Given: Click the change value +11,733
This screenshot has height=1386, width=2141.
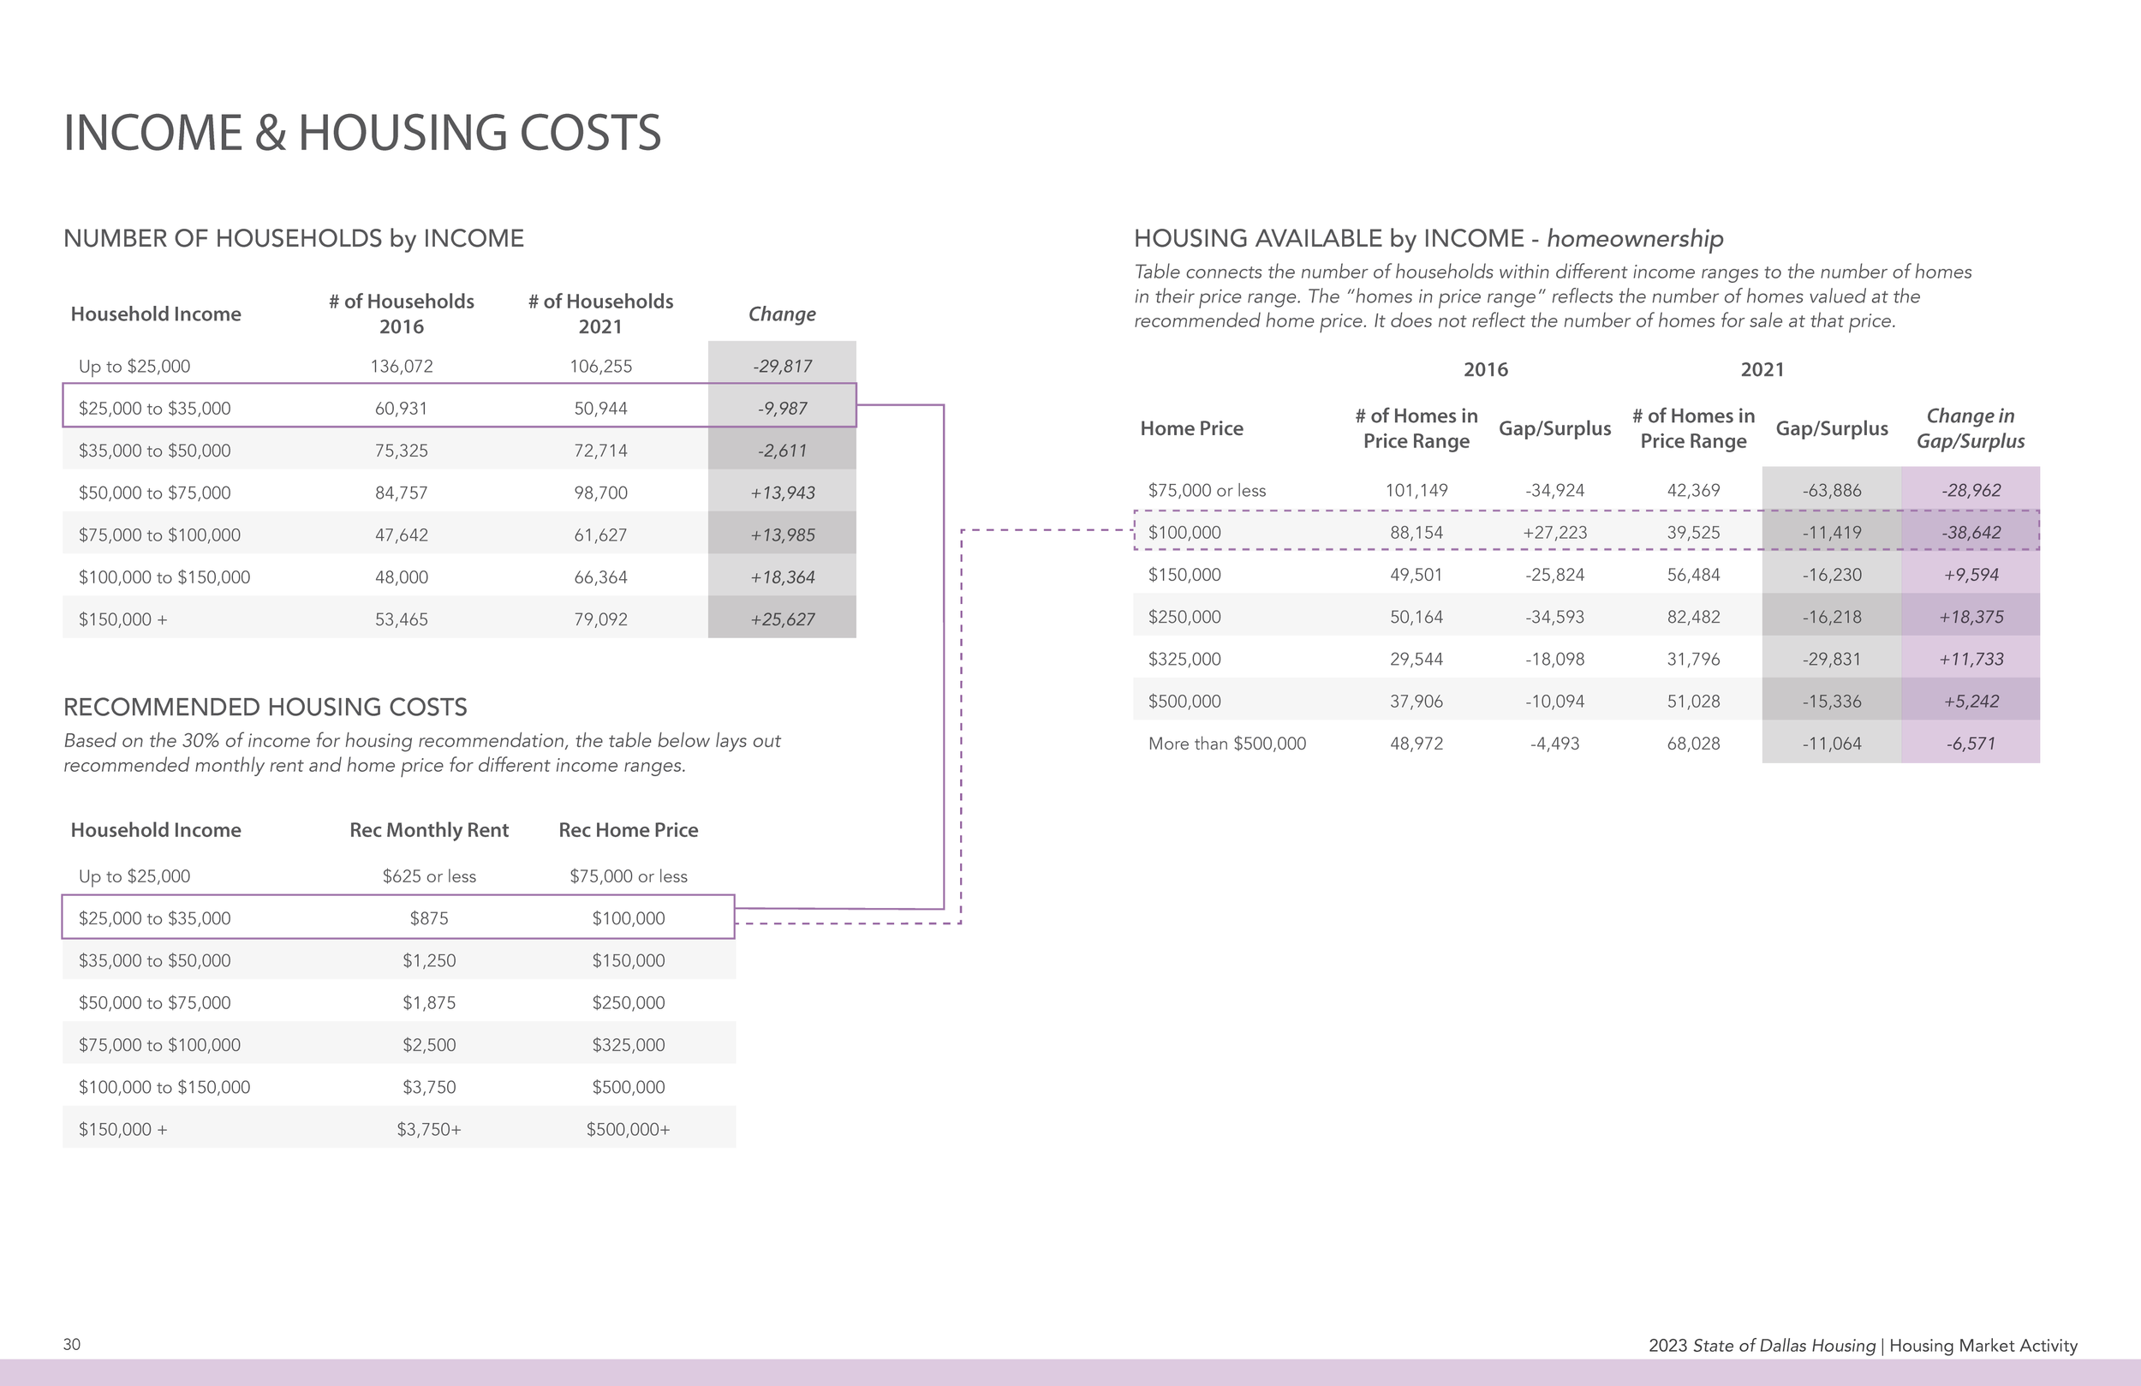Looking at the screenshot, I should coord(1971,660).
